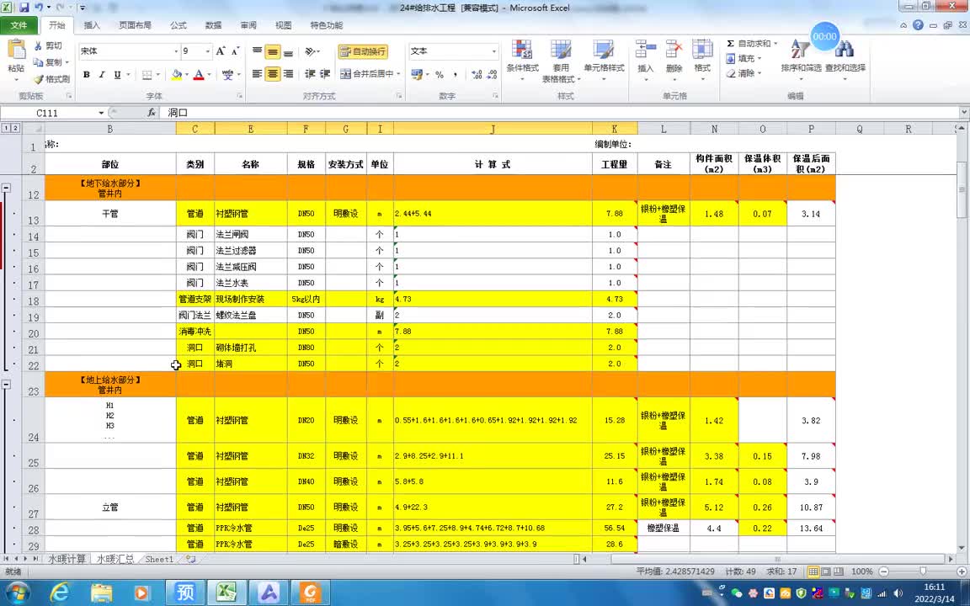The image size is (970, 606).
Task: Open the File (文件) tab
Action: click(x=19, y=25)
